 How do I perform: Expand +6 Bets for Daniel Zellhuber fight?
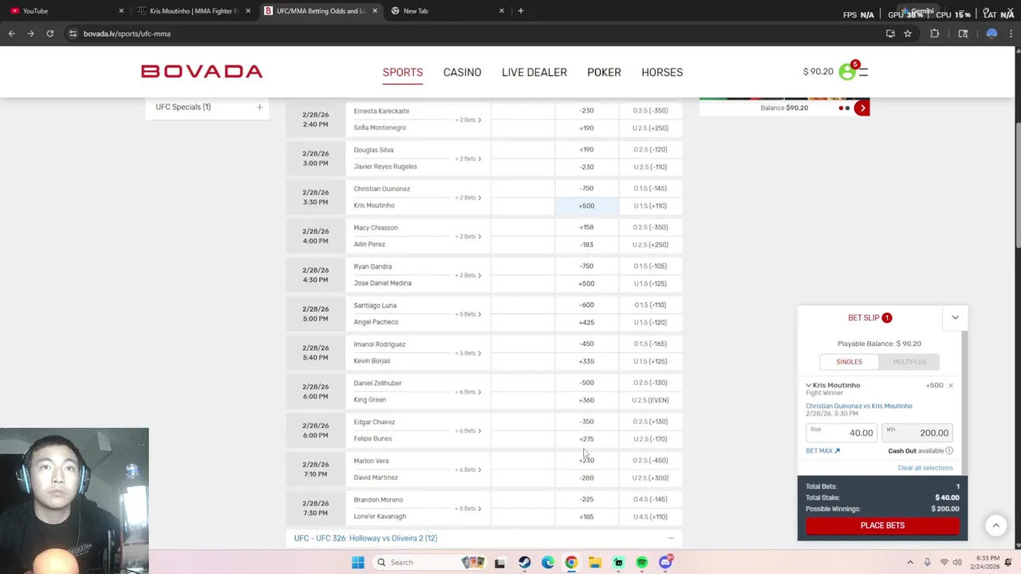pyautogui.click(x=468, y=392)
